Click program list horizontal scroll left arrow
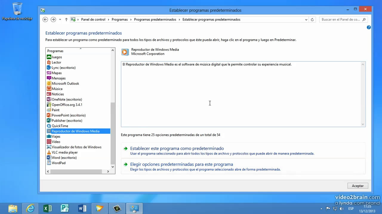382x214 pixels. (x=48, y=171)
